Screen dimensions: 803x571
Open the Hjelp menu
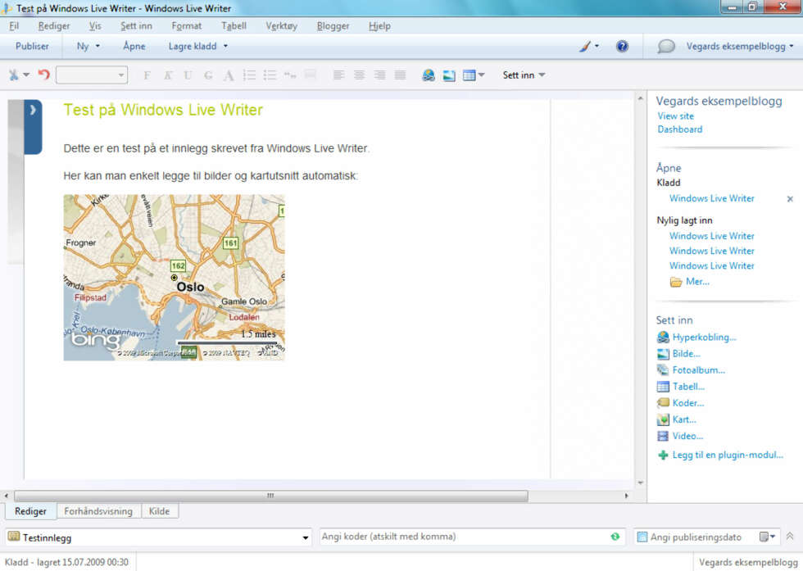click(x=379, y=25)
